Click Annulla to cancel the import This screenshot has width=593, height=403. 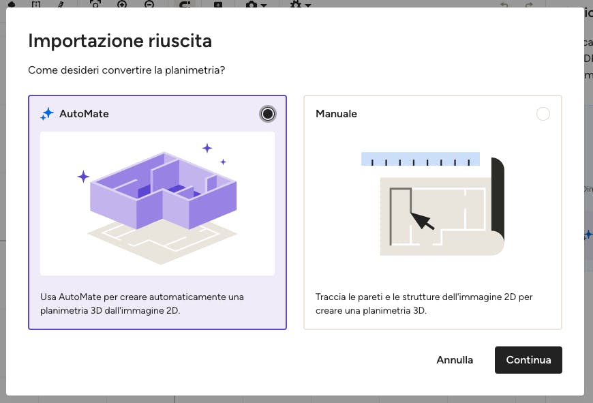click(455, 360)
